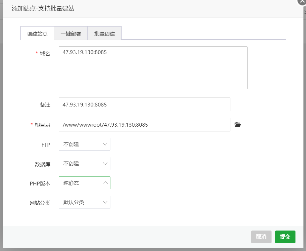Expand the FTP dropdown
The width and height of the screenshot is (306, 251).
click(85, 144)
